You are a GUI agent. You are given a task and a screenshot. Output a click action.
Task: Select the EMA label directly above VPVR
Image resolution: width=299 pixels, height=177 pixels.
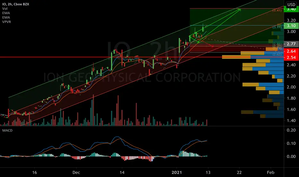click(x=6, y=17)
